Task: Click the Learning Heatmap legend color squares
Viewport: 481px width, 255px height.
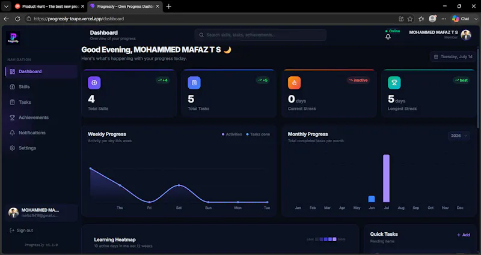Action: [326, 239]
